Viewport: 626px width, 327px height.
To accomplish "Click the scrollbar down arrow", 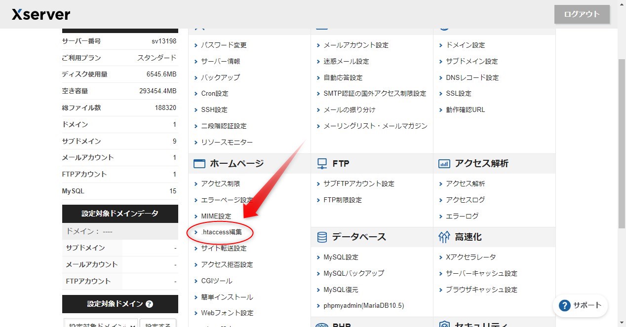I will point(622,323).
